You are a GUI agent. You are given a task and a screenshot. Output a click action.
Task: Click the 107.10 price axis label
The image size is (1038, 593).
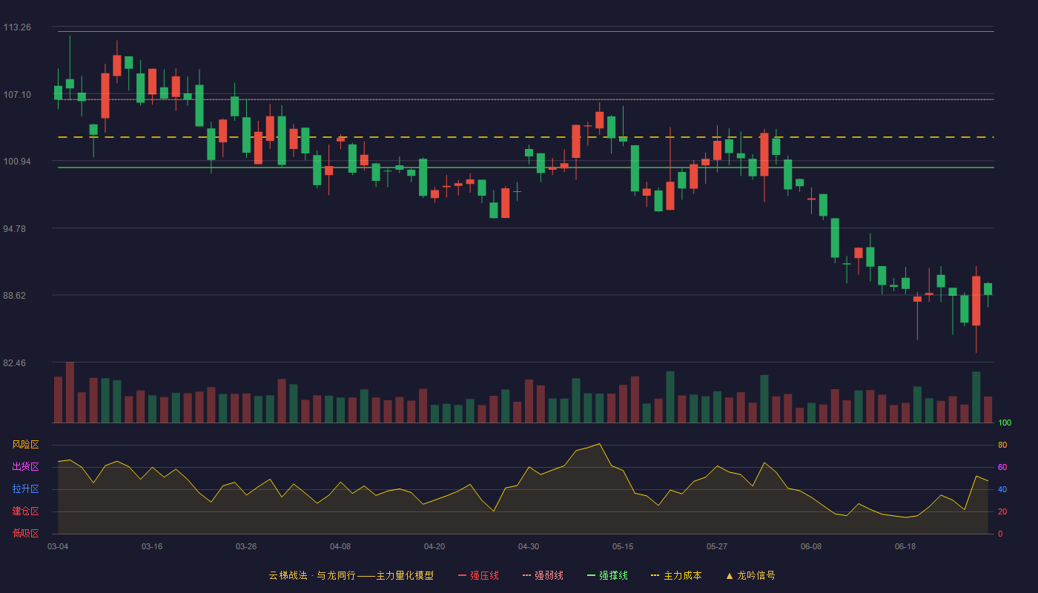point(17,94)
